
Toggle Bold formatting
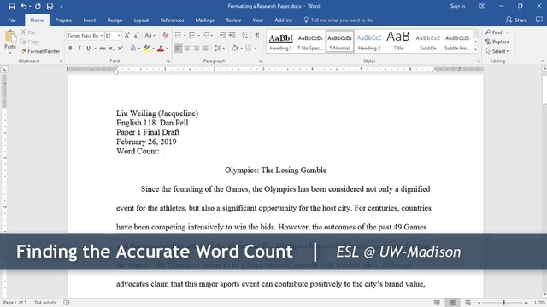pos(70,49)
